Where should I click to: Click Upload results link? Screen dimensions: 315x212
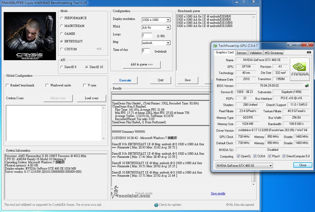click(144, 193)
